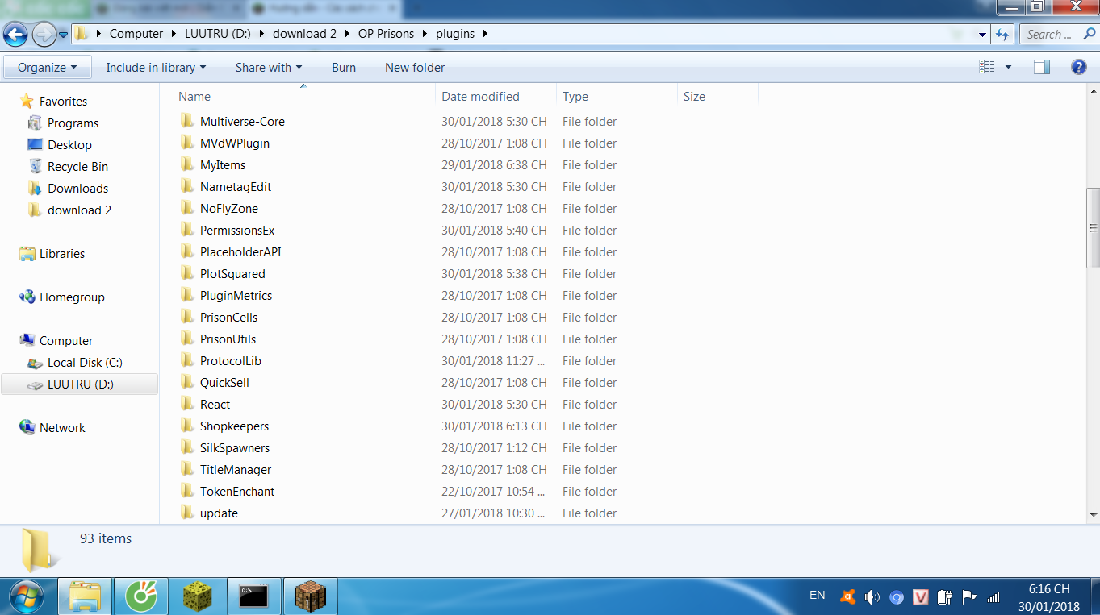This screenshot has height=615, width=1100.
Task: Toggle the preview pane
Action: point(1042,68)
